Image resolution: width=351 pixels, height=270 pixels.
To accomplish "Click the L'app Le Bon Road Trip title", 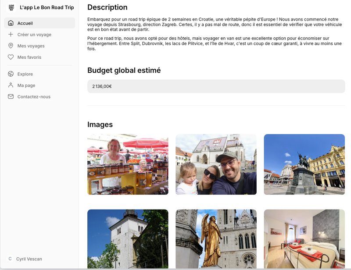I will [x=47, y=7].
